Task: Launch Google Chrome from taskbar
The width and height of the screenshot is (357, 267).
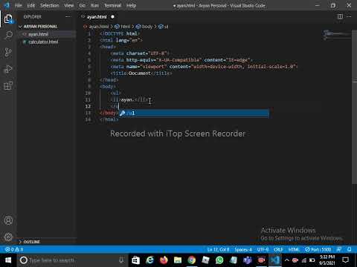Action: [x=192, y=260]
